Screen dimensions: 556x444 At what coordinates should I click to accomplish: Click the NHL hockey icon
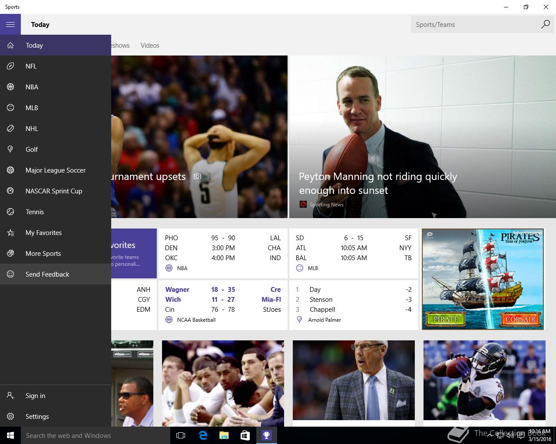10,128
